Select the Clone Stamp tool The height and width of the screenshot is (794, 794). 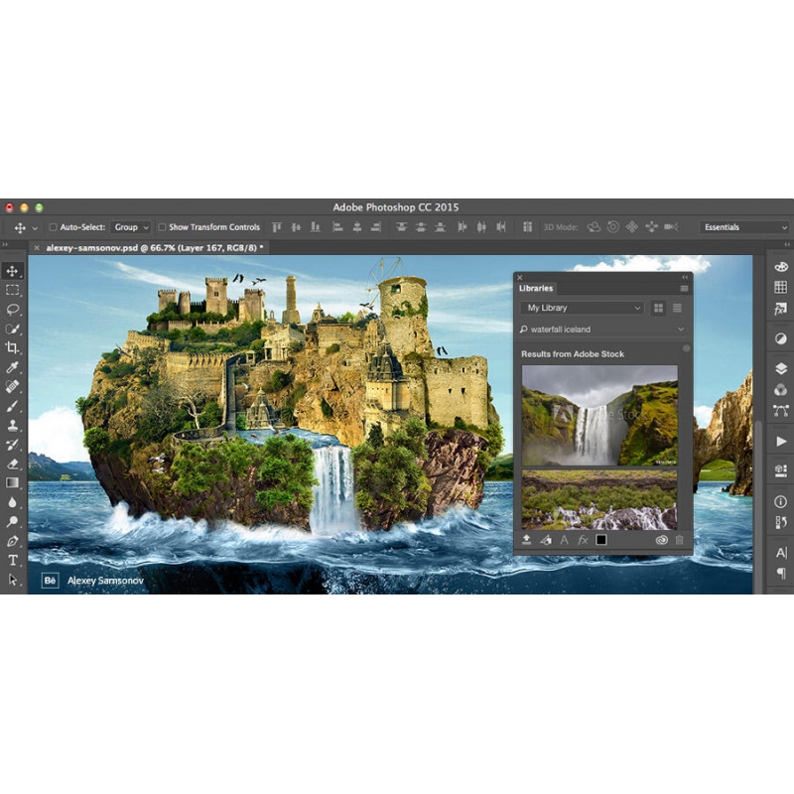tap(13, 426)
